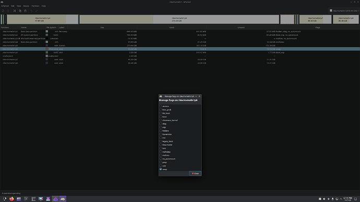Open Firefox from the taskbar
Image resolution: width=360 pixels, height=202 pixels.
(11, 199)
